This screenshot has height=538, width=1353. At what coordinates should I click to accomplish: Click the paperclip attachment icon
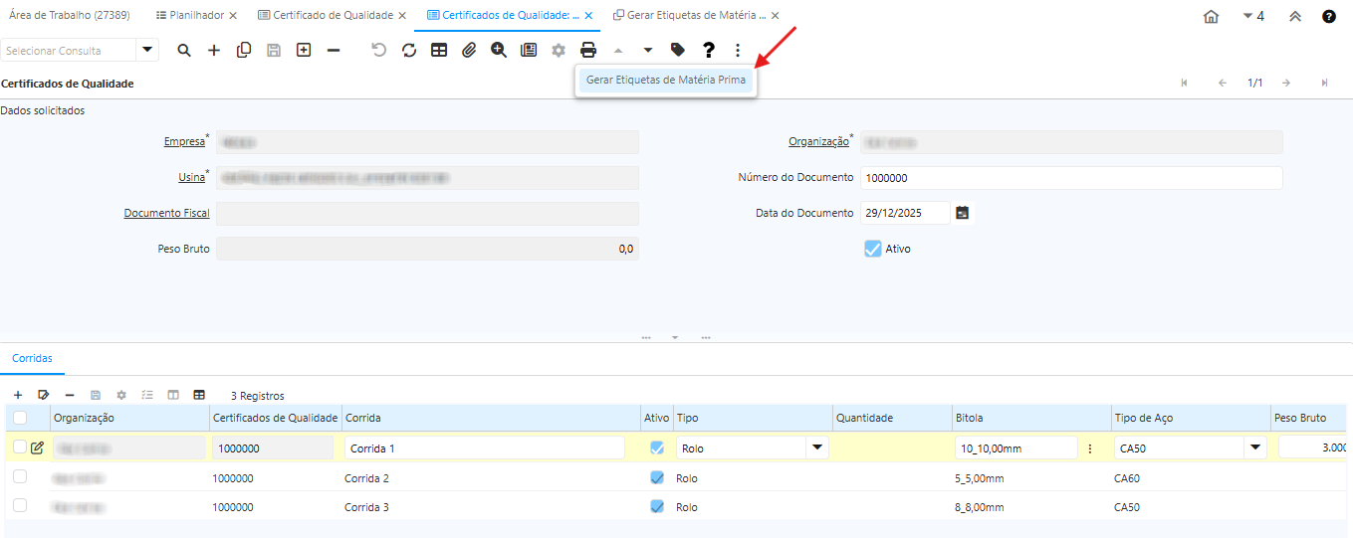469,50
